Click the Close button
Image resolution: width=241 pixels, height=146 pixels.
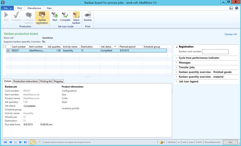tap(230, 142)
